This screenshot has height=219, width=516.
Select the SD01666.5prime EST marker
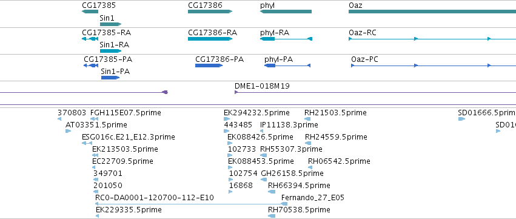click(x=461, y=119)
